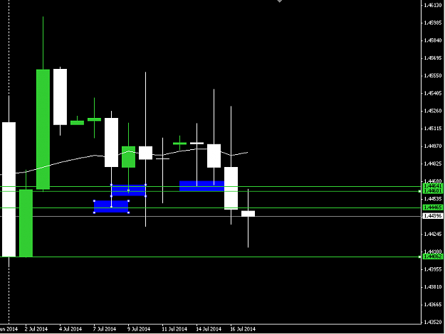The height and width of the screenshot is (334, 445).
Task: Click the white 1.44396 current price label
Action: 432,216
